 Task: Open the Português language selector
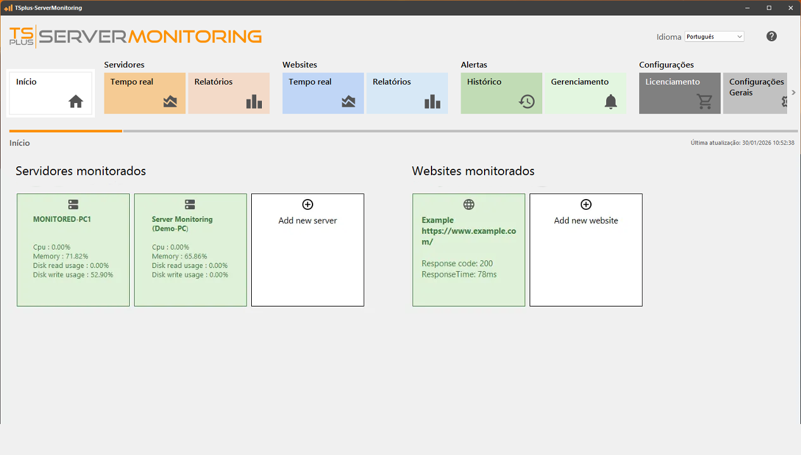point(714,36)
